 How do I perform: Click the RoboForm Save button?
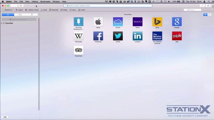click(x=44, y=10)
